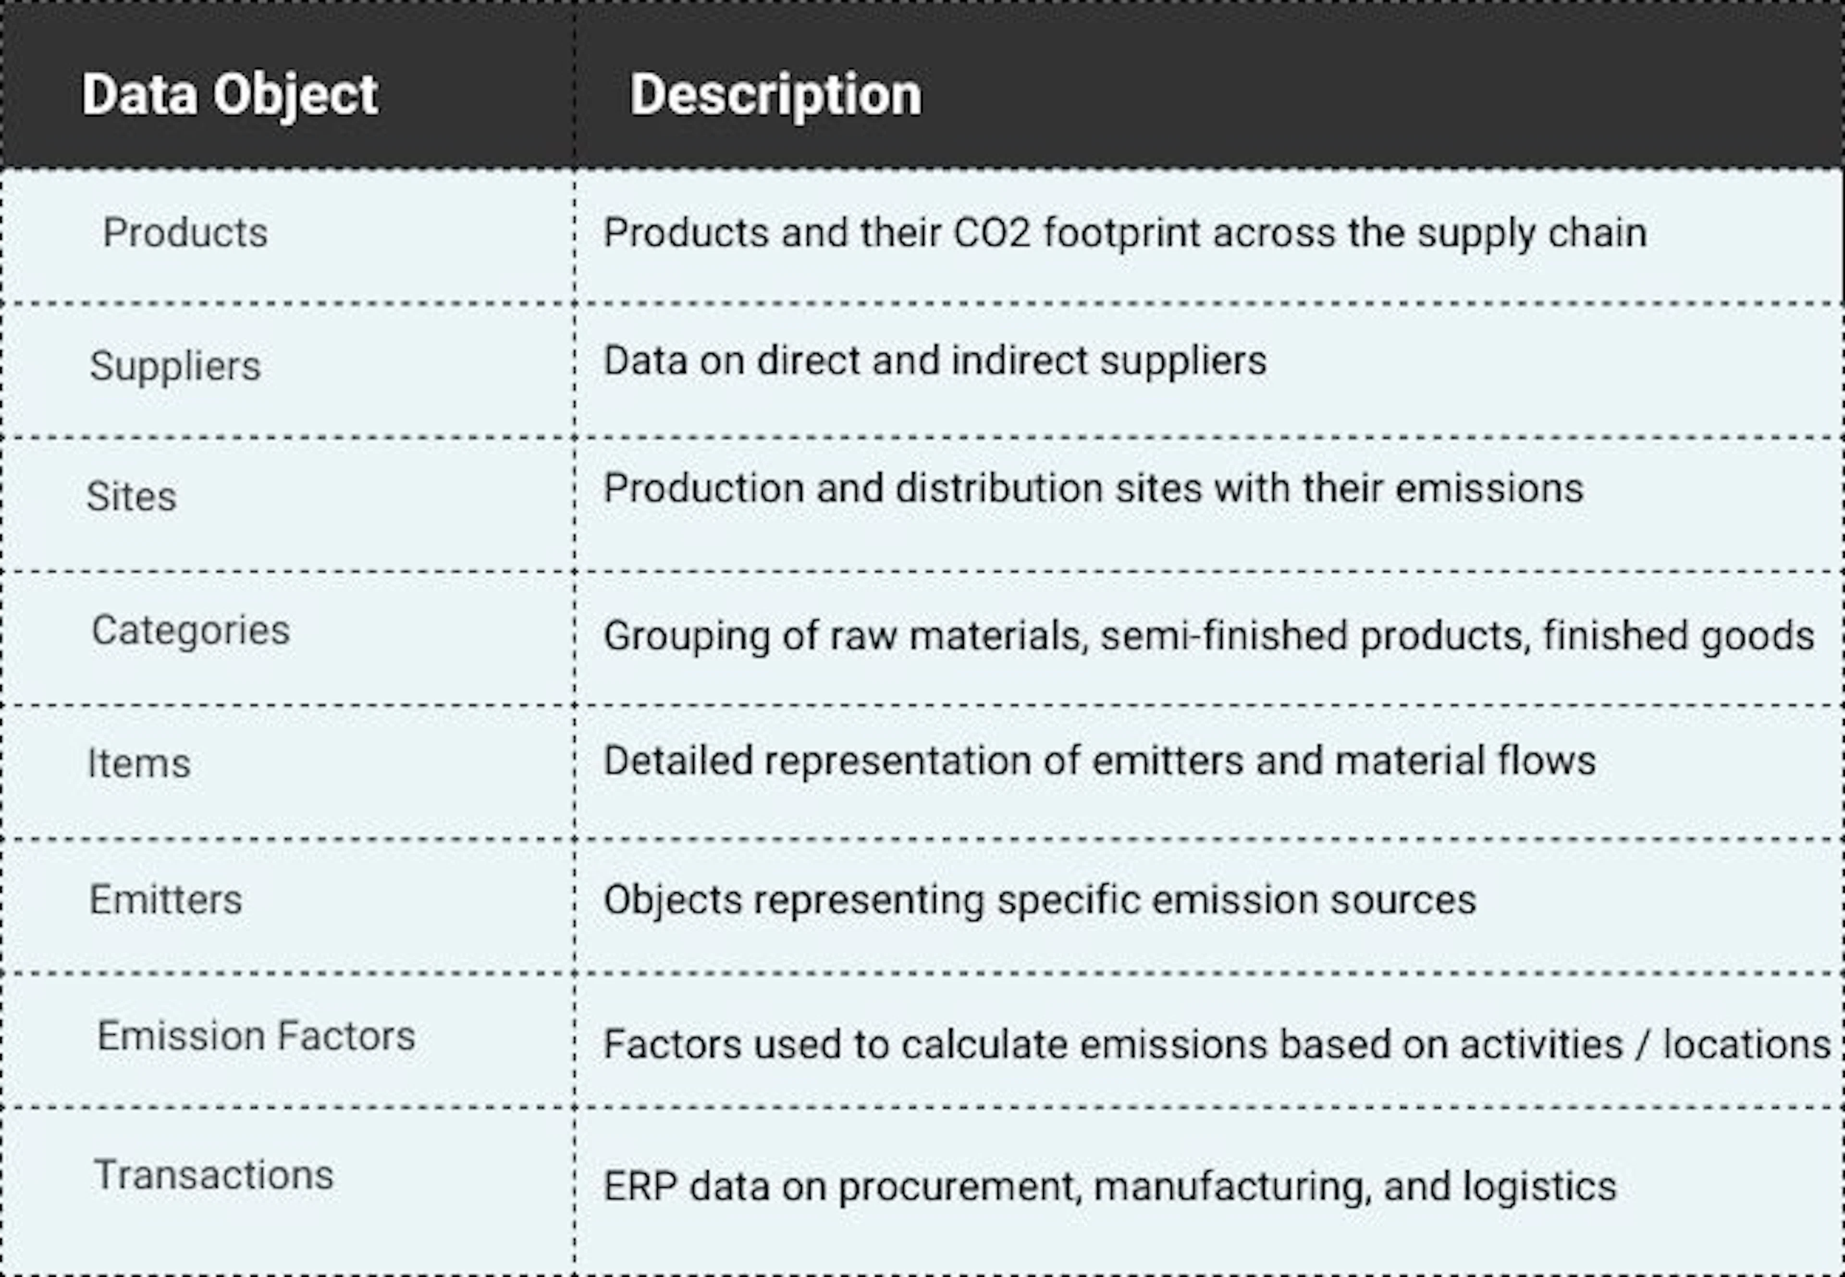This screenshot has height=1277, width=1845.
Task: Select the 'Emission Factors' data object cell
Action: [x=256, y=1036]
